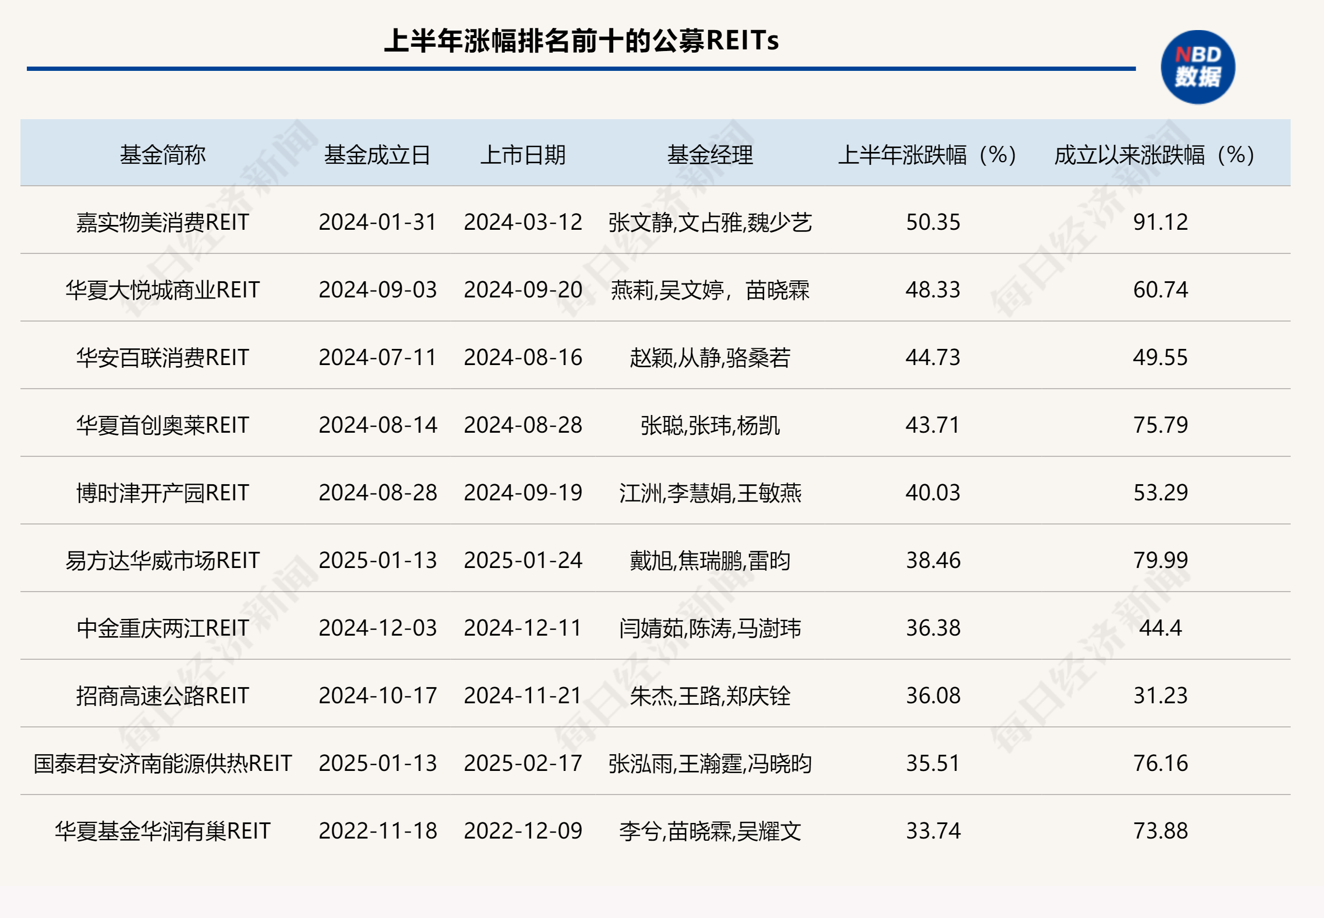This screenshot has height=918, width=1324.
Task: Click the since-inception gain 91.12
Action: point(1160,222)
